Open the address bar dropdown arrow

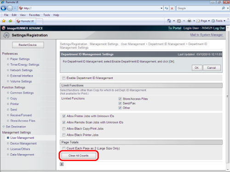pos(161,8)
